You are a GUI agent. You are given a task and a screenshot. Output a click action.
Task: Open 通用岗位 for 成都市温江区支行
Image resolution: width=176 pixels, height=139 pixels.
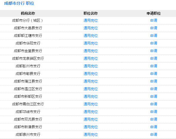tap(91, 89)
